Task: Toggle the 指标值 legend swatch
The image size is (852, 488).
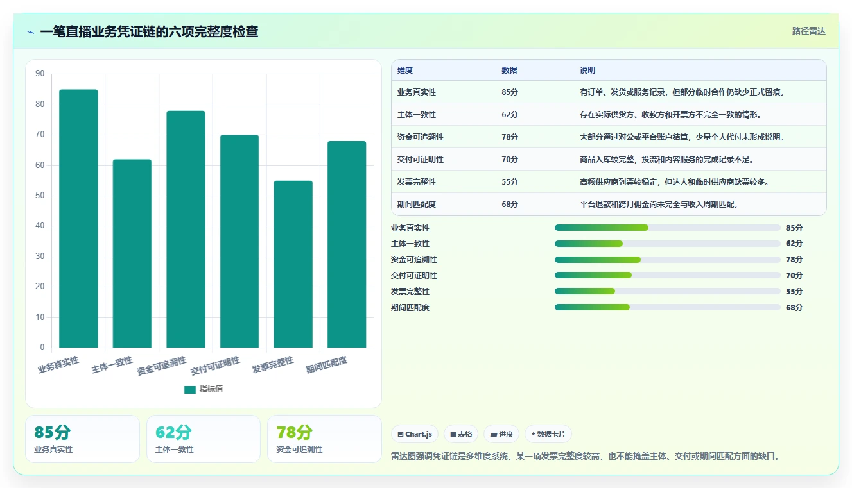Action: tap(189, 389)
